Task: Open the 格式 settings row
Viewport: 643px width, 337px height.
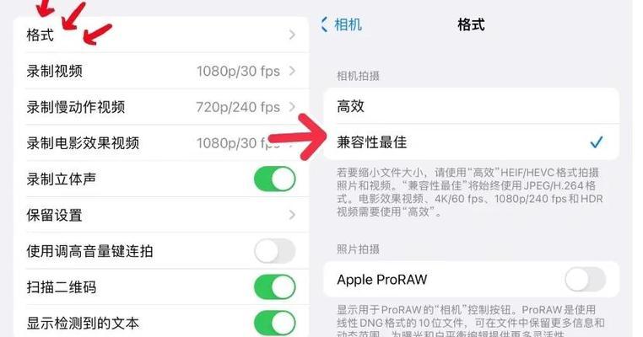Action: (161, 35)
